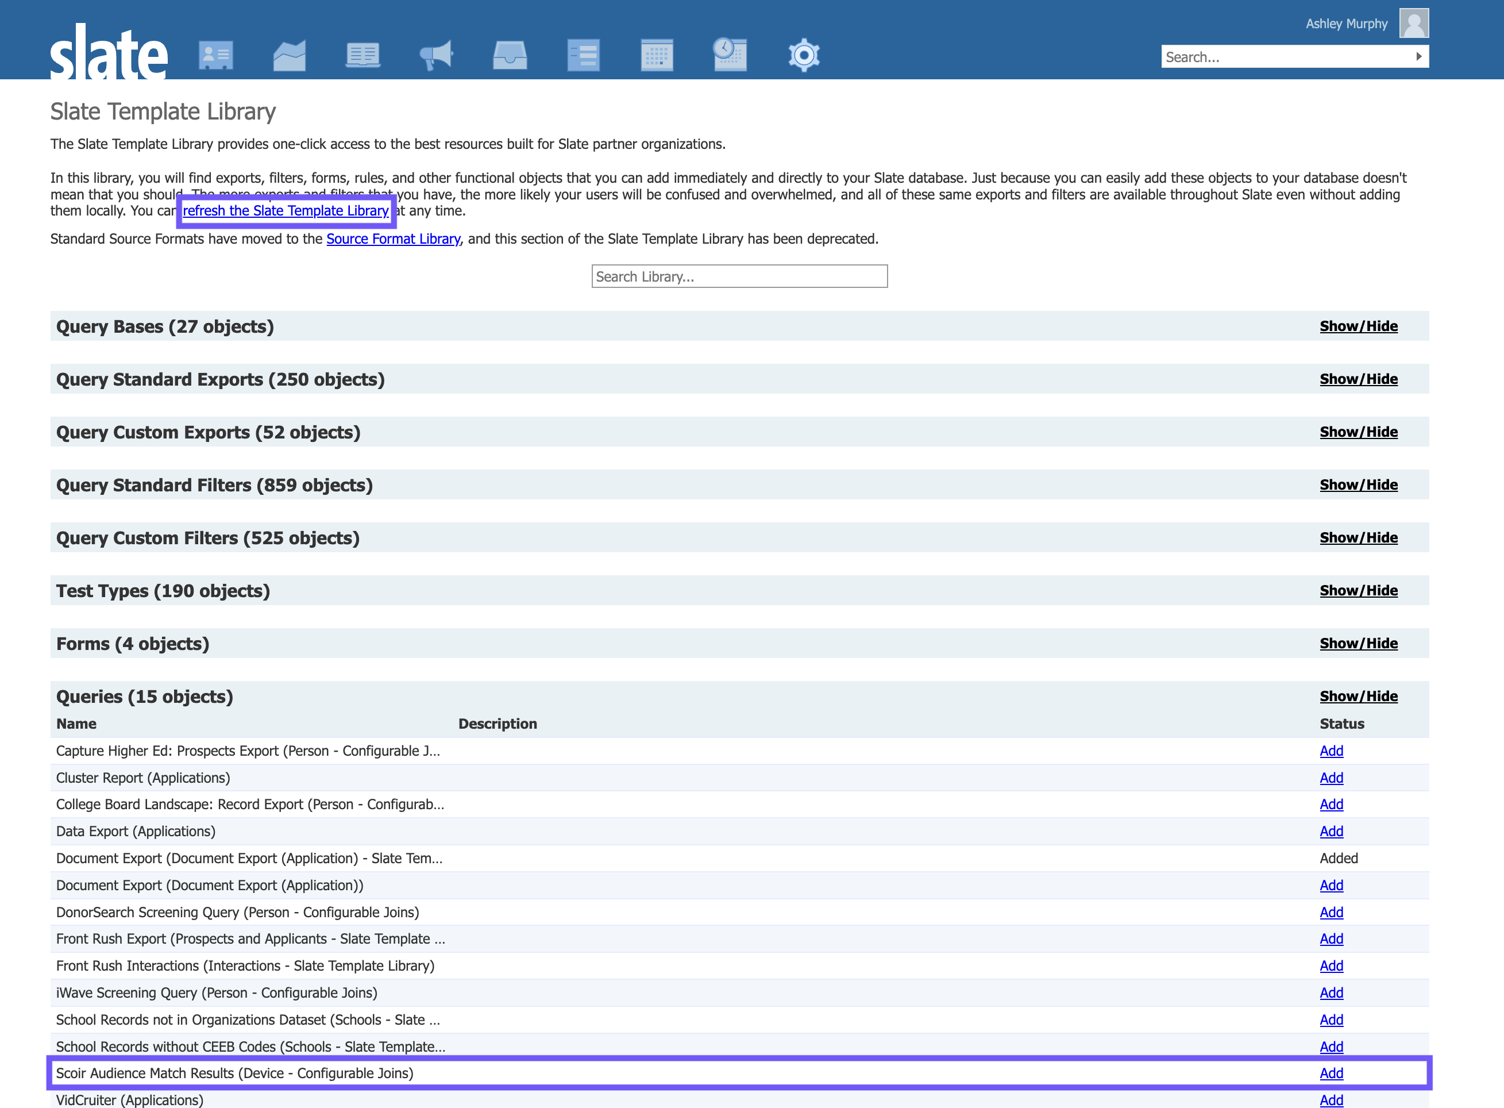Image resolution: width=1504 pixels, height=1108 pixels.
Task: Open the Inbox tray icon
Action: coord(510,55)
